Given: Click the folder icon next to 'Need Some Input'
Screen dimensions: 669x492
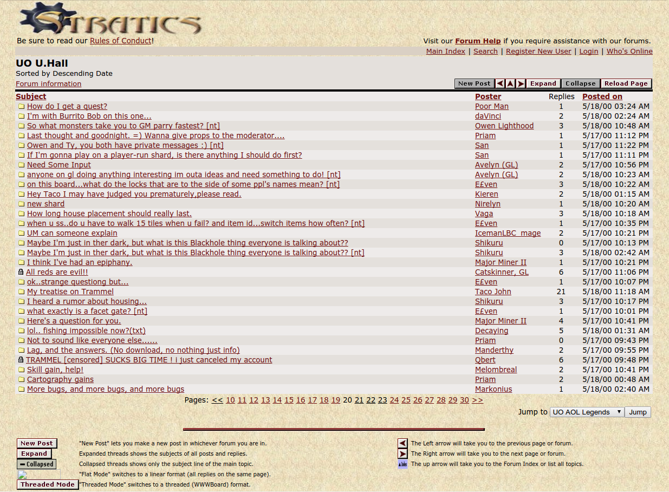Looking at the screenshot, I should [22, 165].
